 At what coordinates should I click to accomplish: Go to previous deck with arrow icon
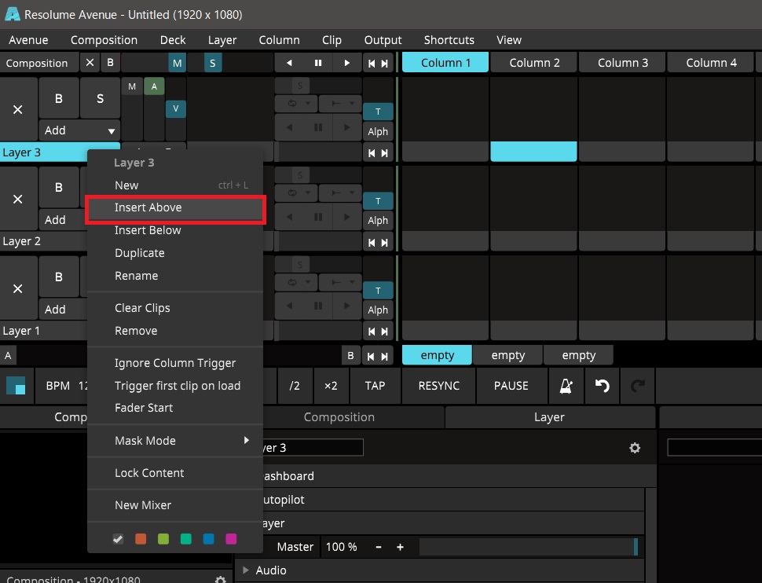pyautogui.click(x=371, y=356)
